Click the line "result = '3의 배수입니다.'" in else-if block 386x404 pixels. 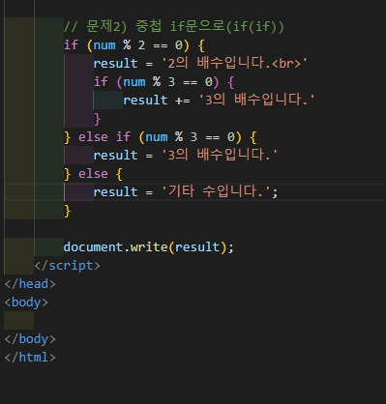tap(186, 156)
